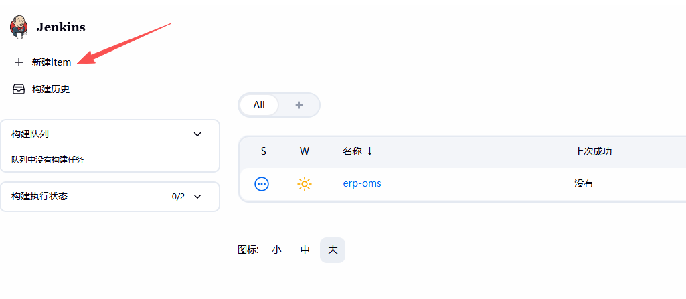Click the erp-oms not-built status icon
The height and width of the screenshot is (299, 686).
[262, 184]
